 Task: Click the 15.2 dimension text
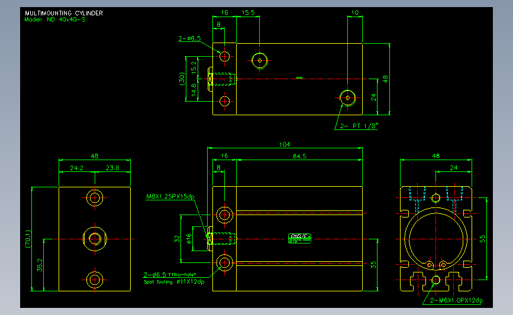coord(194,67)
